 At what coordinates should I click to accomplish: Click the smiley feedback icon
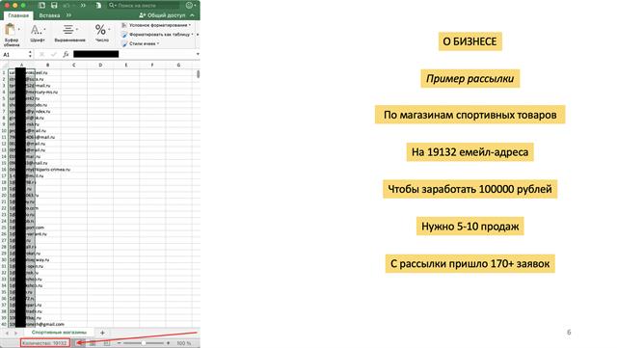189,6
